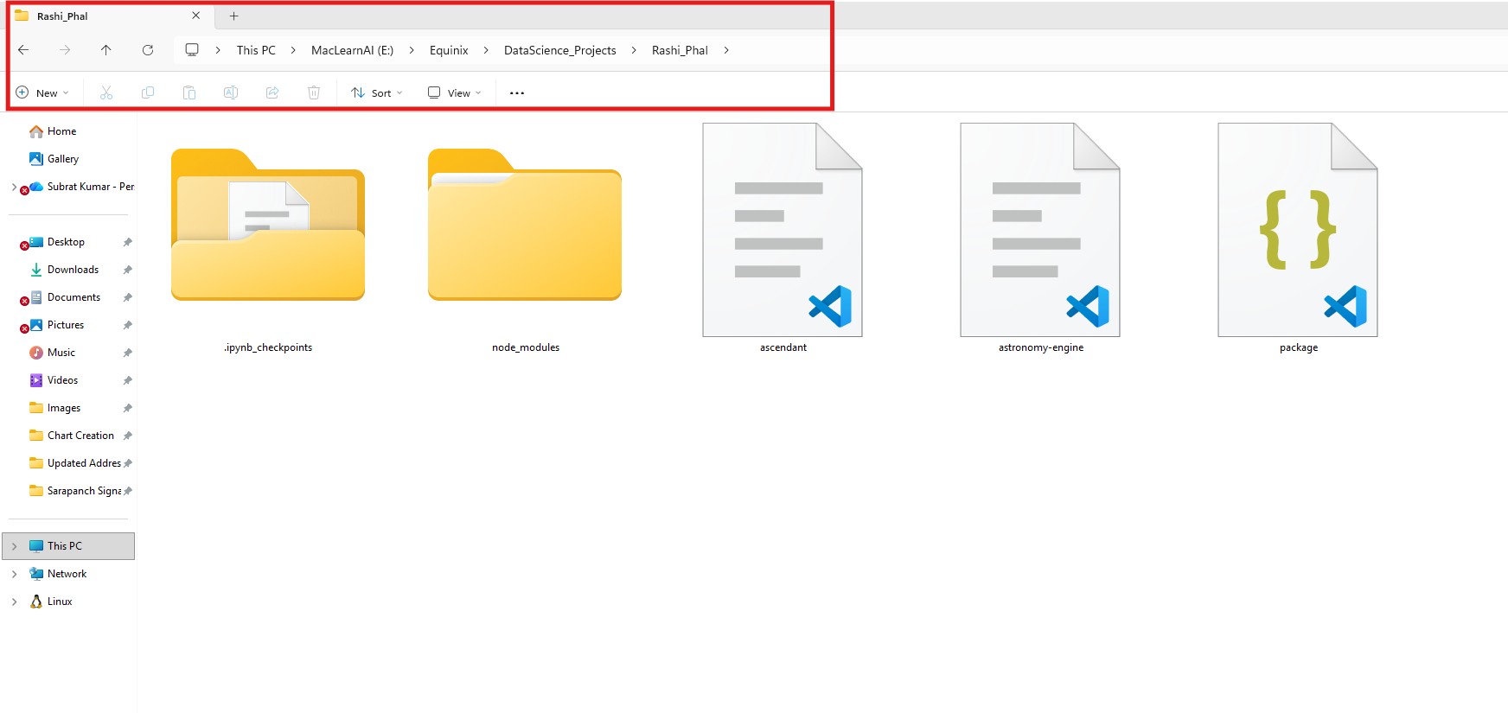The height and width of the screenshot is (713, 1508).
Task: Open the New item dropdown
Action: click(42, 92)
